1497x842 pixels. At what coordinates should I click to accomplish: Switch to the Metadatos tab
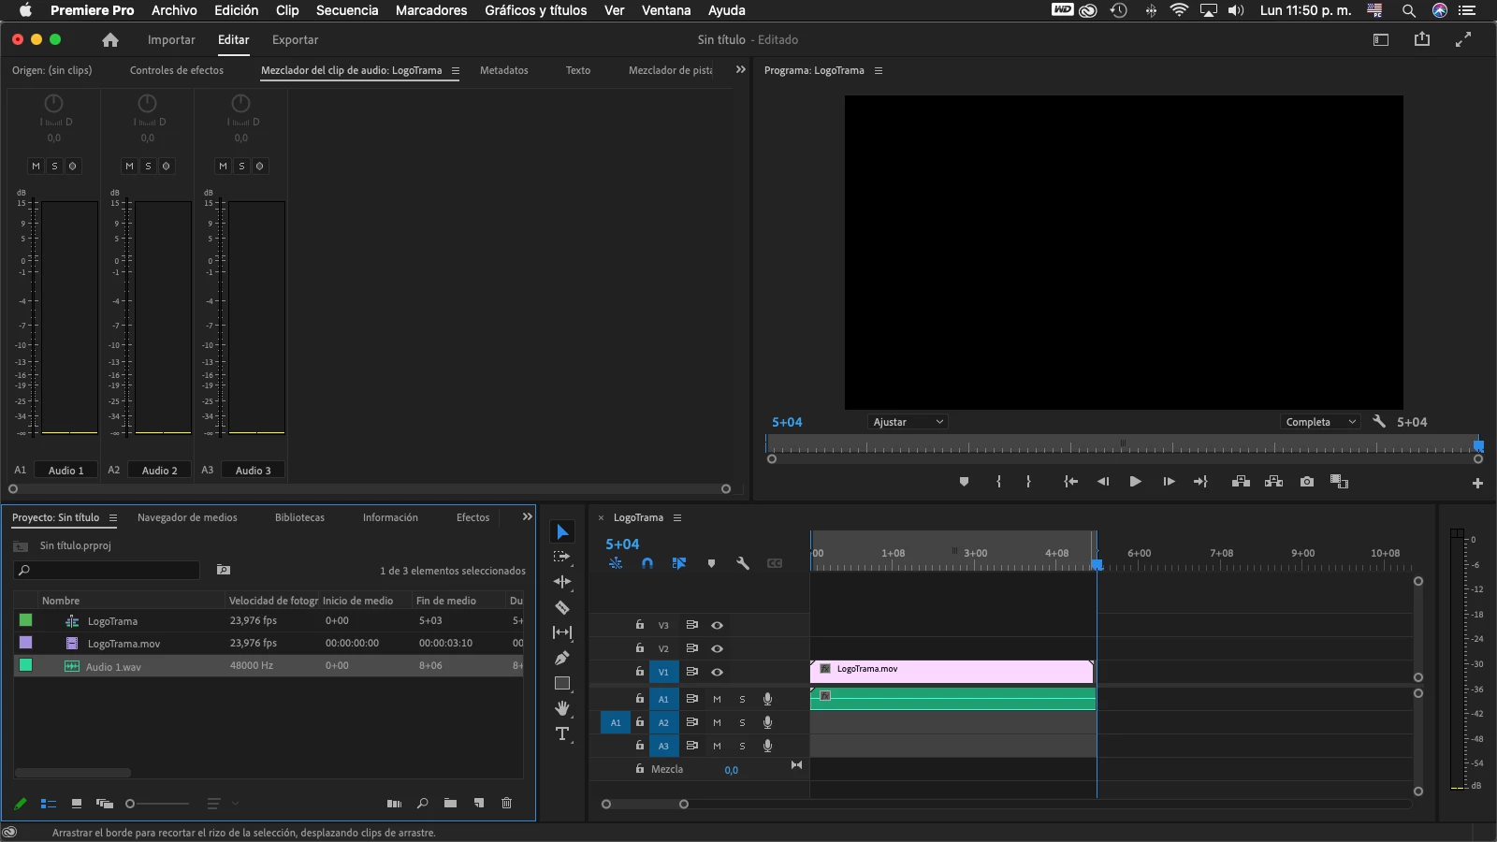coord(504,70)
